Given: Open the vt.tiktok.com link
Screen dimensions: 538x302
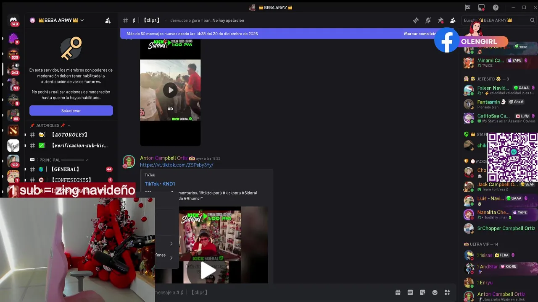Looking at the screenshot, I should pos(177,165).
